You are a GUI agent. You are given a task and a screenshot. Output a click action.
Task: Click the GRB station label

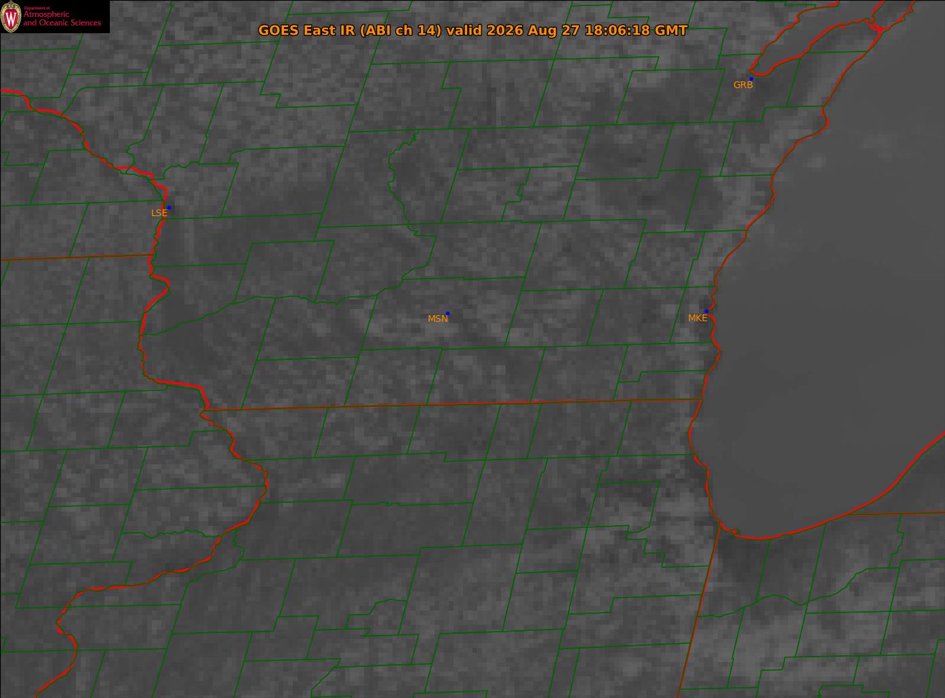pyautogui.click(x=743, y=85)
